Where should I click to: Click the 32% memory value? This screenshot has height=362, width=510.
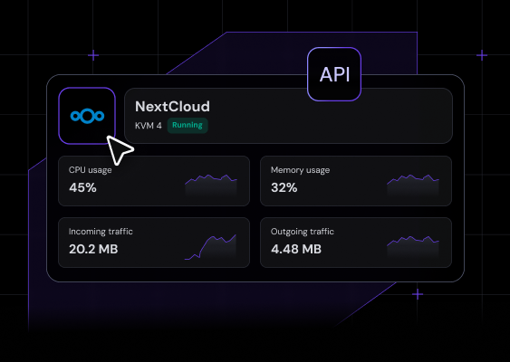click(284, 187)
